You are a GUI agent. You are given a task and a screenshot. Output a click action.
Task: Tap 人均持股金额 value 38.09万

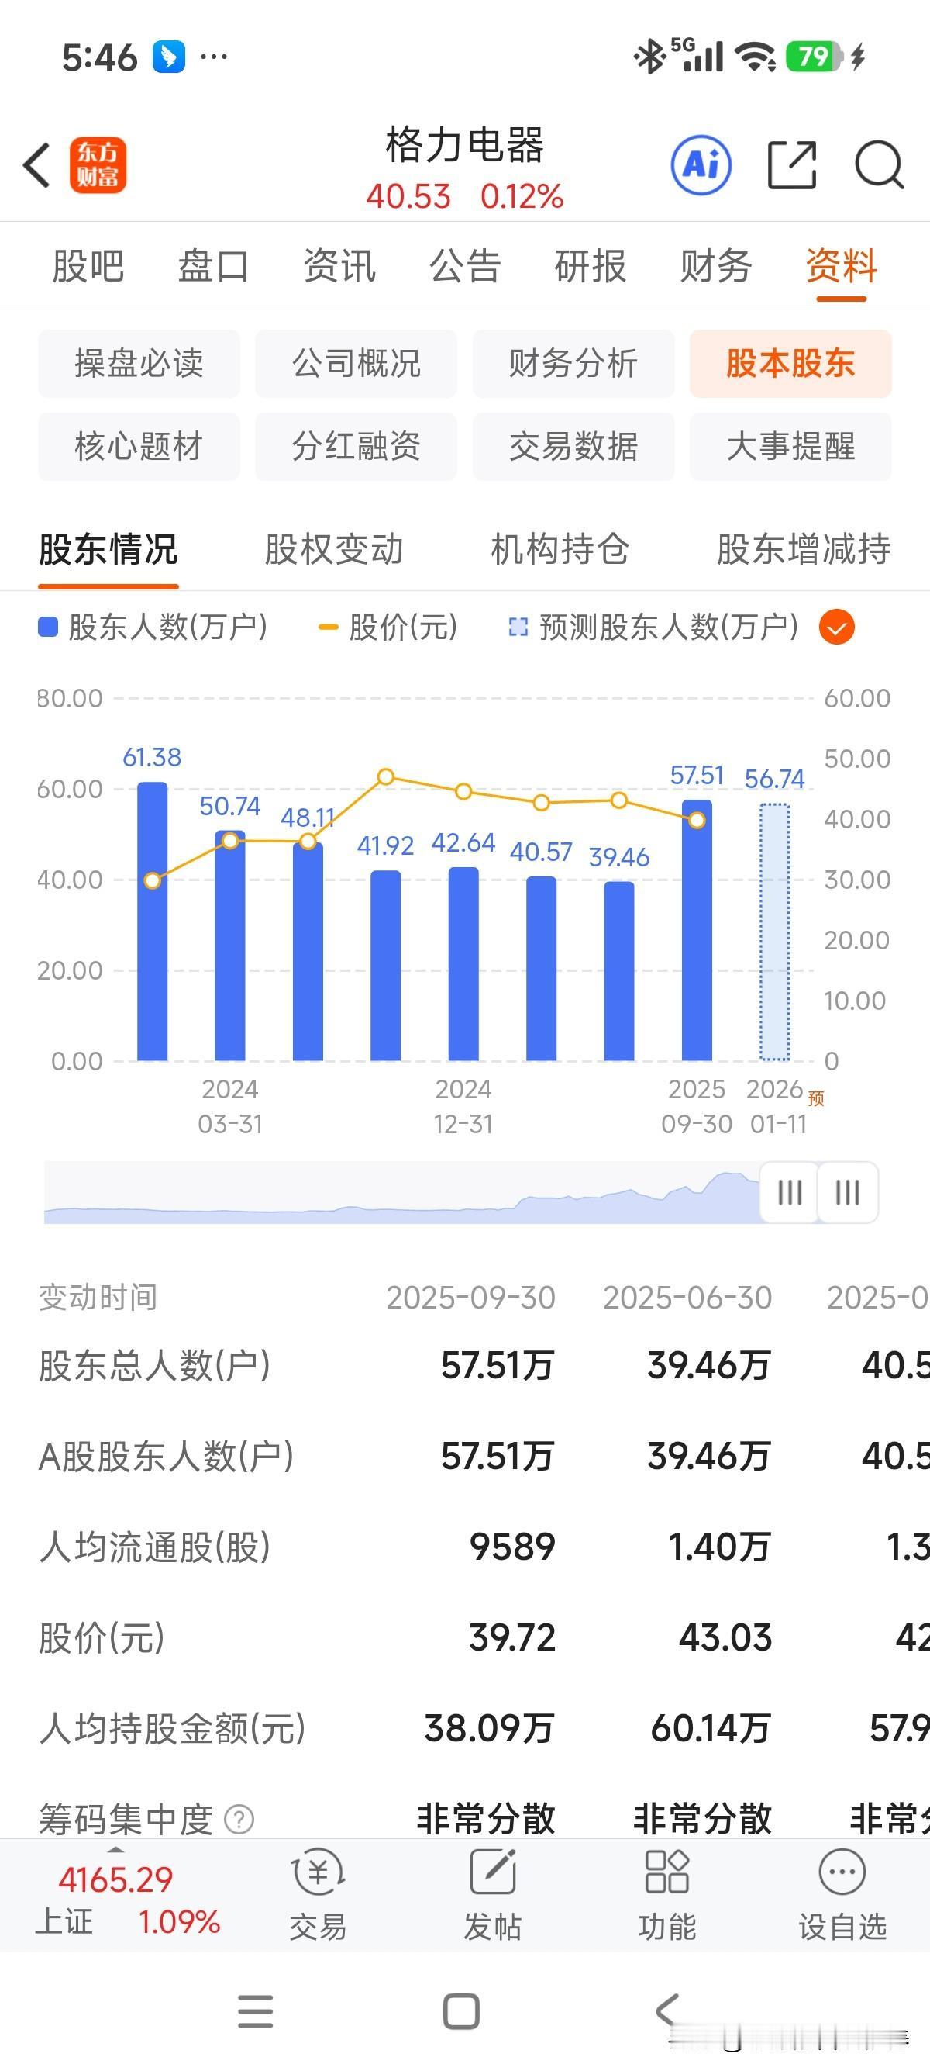pyautogui.click(x=489, y=1728)
